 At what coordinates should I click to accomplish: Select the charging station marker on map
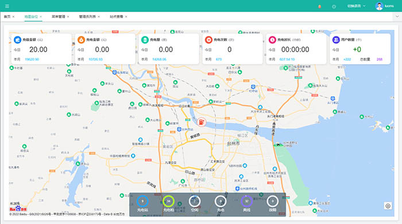click(x=202, y=122)
